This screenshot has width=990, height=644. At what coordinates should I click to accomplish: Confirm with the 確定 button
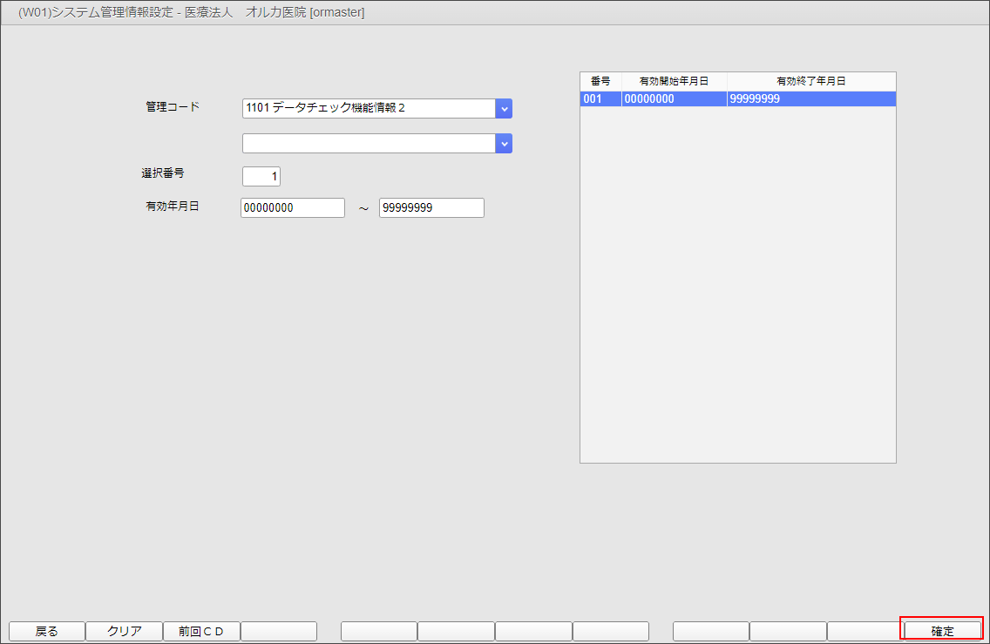(942, 631)
